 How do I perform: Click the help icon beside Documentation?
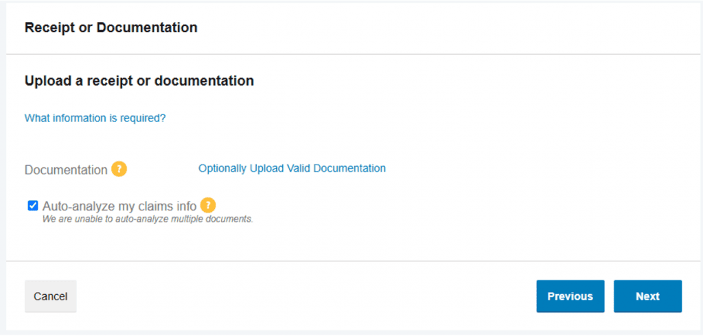(119, 169)
